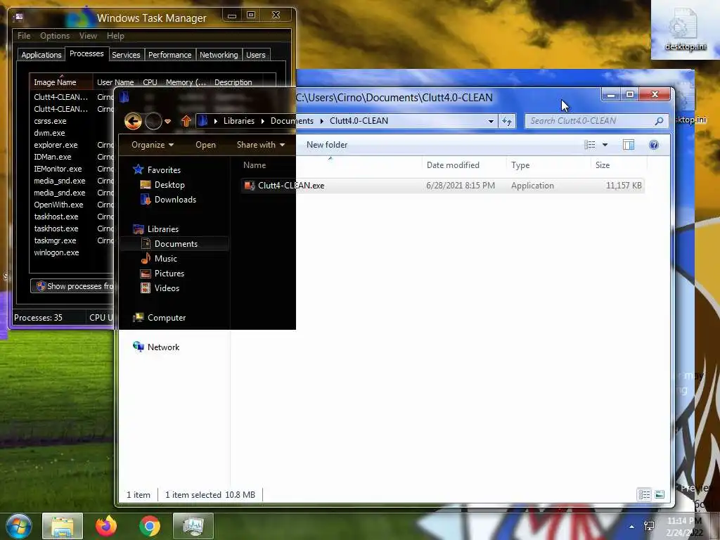
Task: Switch to large icons view in status bar
Action: [x=660, y=494]
